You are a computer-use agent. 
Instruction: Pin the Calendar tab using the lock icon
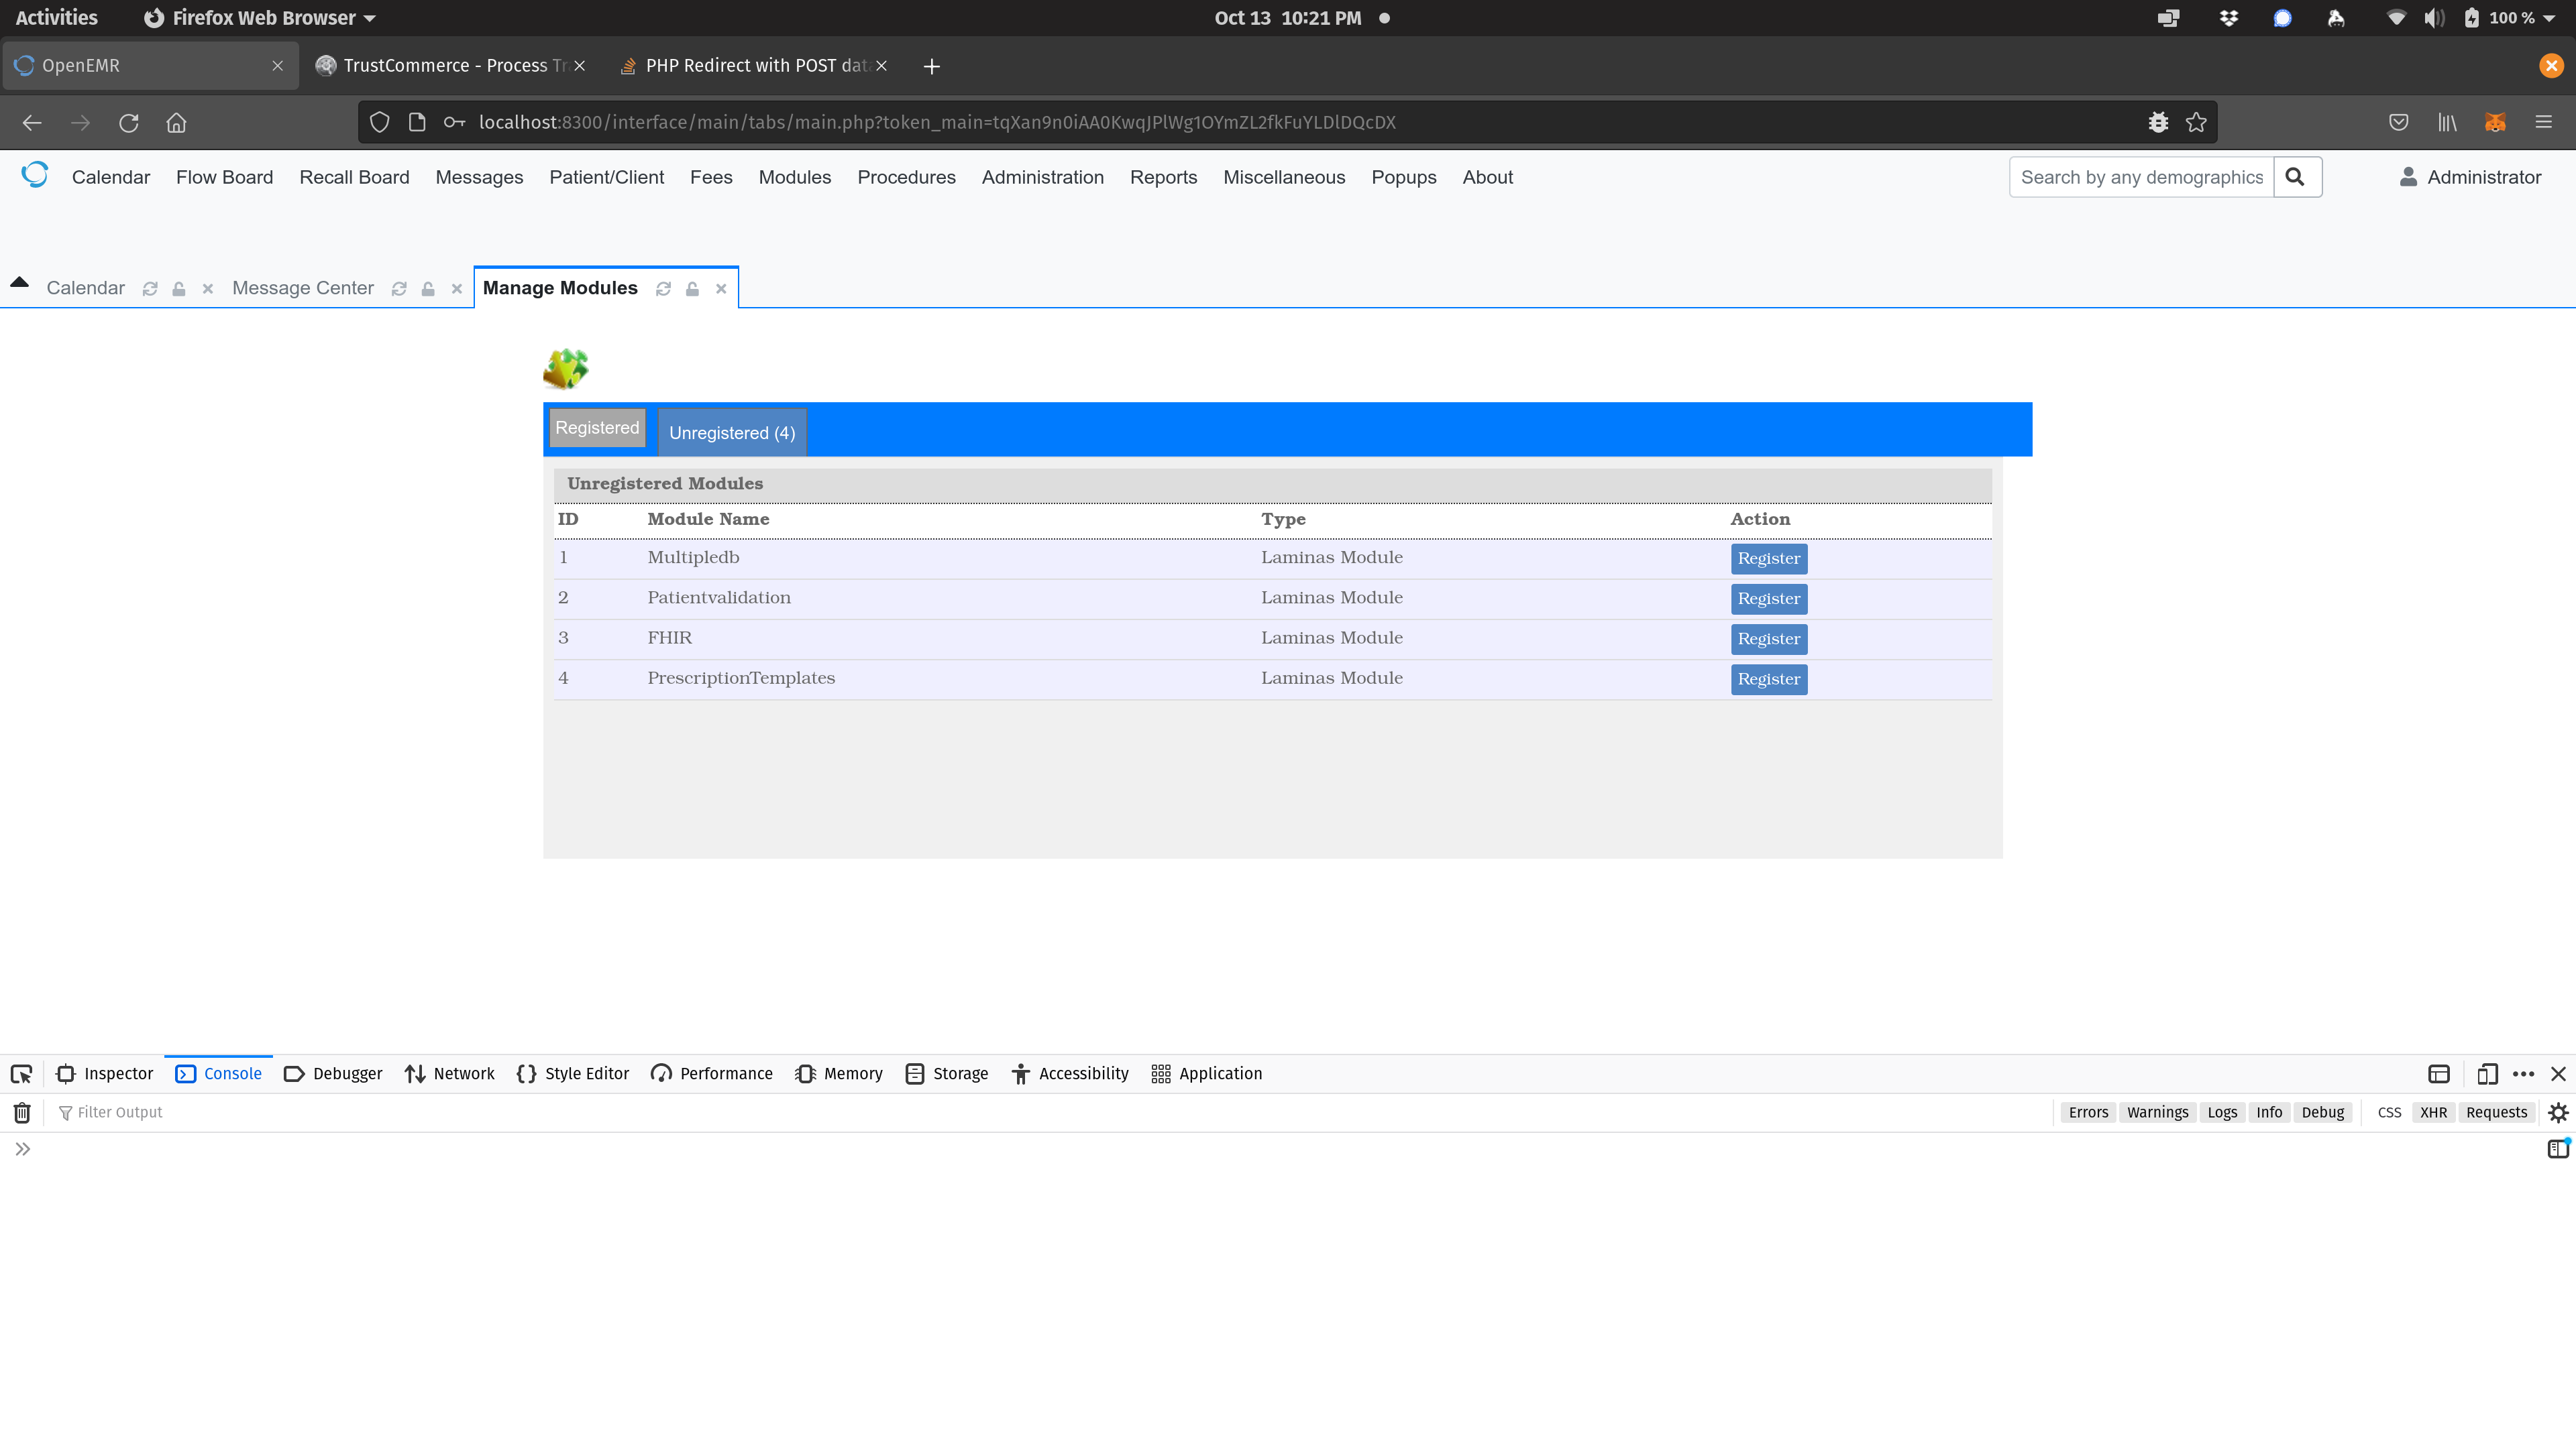pos(178,289)
